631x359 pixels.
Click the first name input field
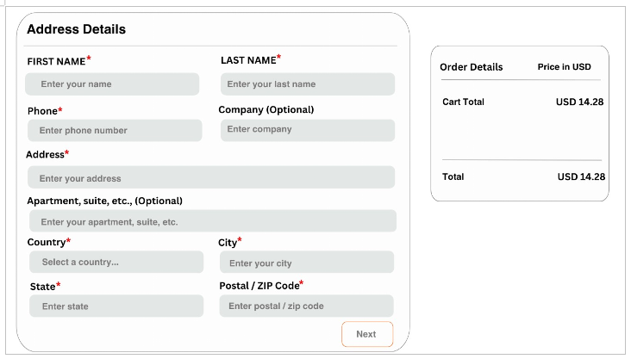click(x=112, y=84)
